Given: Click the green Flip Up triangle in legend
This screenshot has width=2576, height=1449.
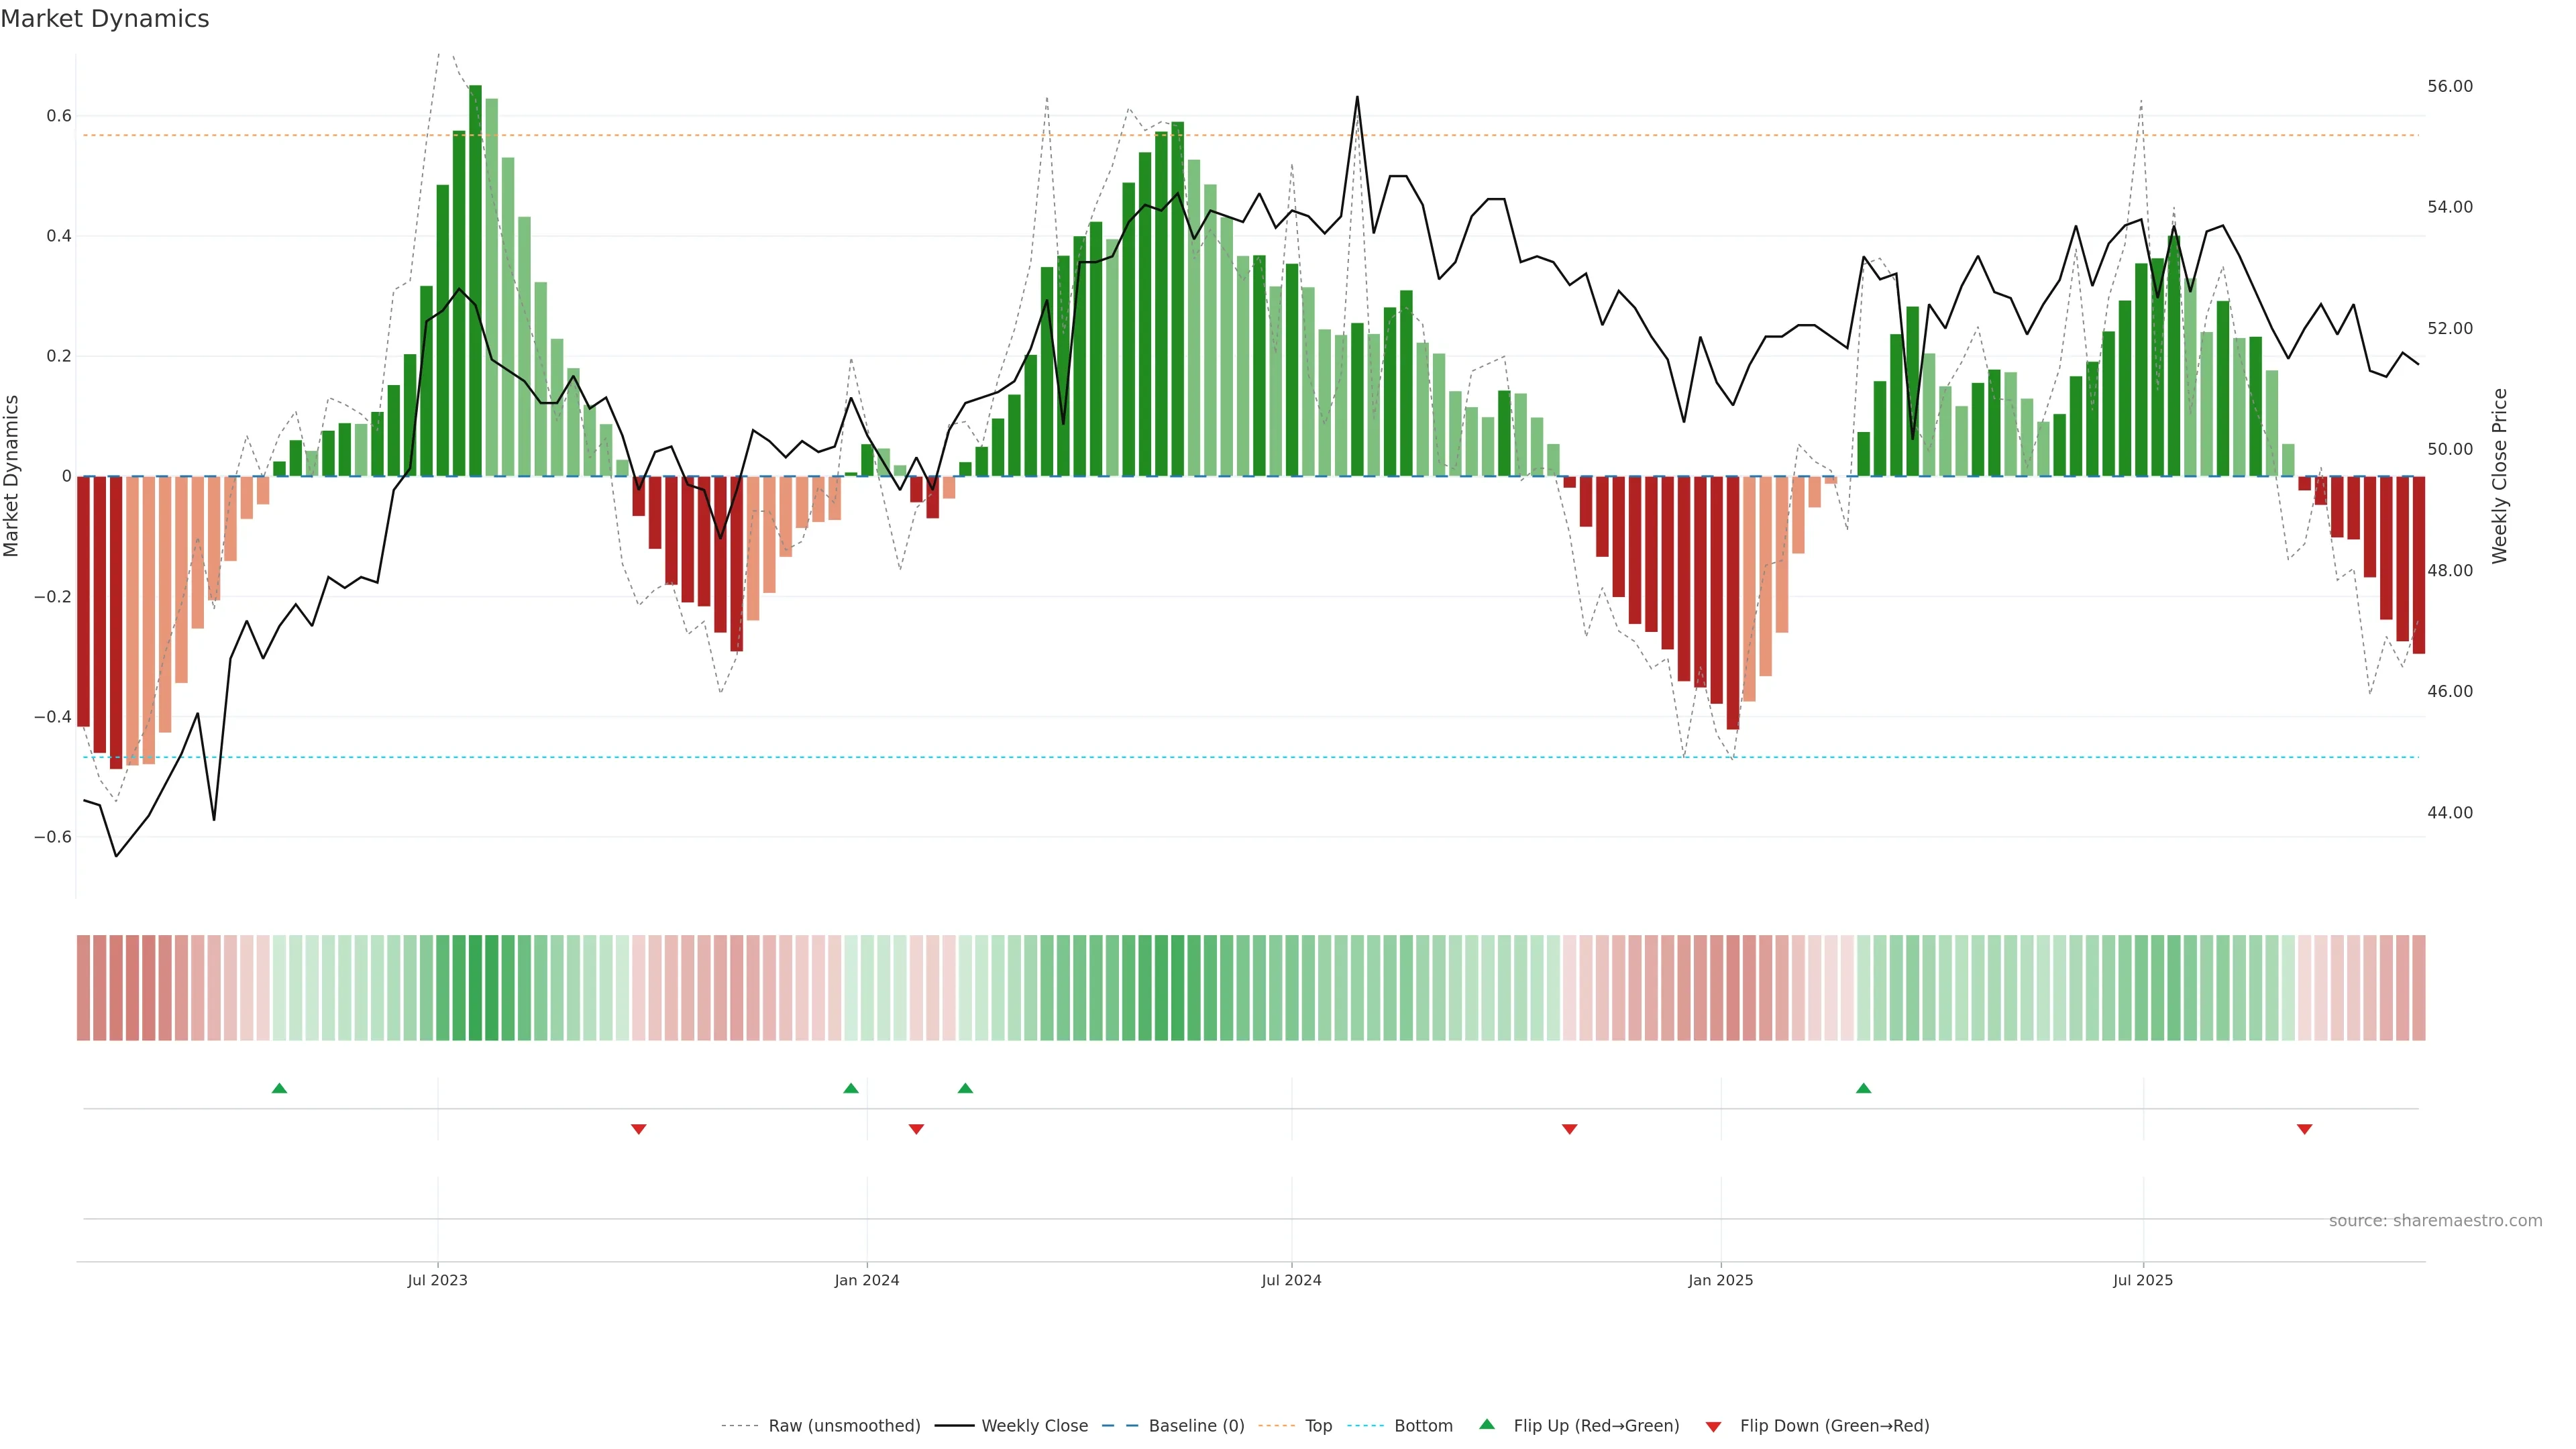Looking at the screenshot, I should point(1487,1424).
